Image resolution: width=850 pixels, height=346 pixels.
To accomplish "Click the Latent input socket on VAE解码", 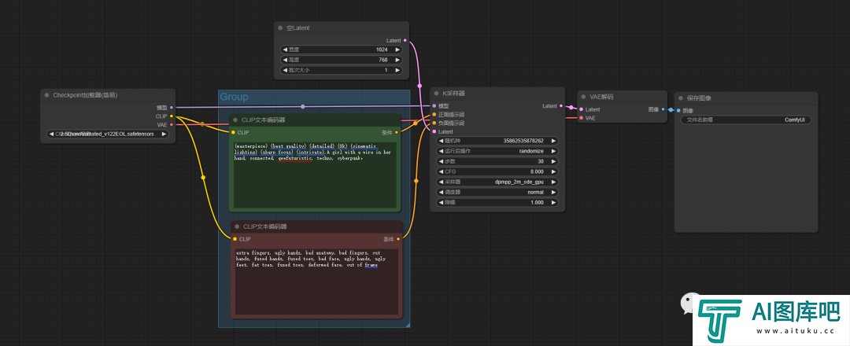I will pyautogui.click(x=581, y=109).
